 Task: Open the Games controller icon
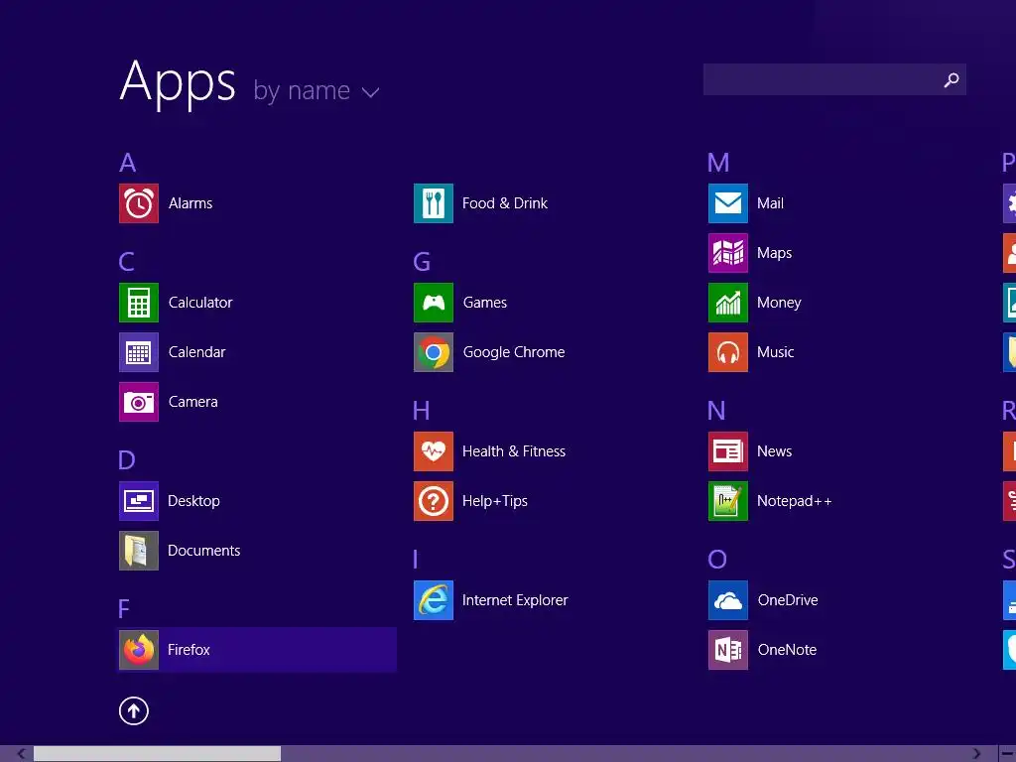pos(434,303)
